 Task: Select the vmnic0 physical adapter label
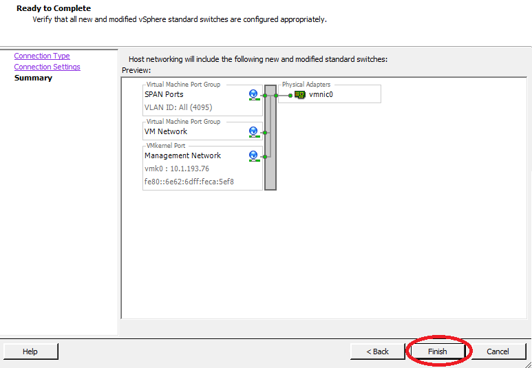pos(321,95)
